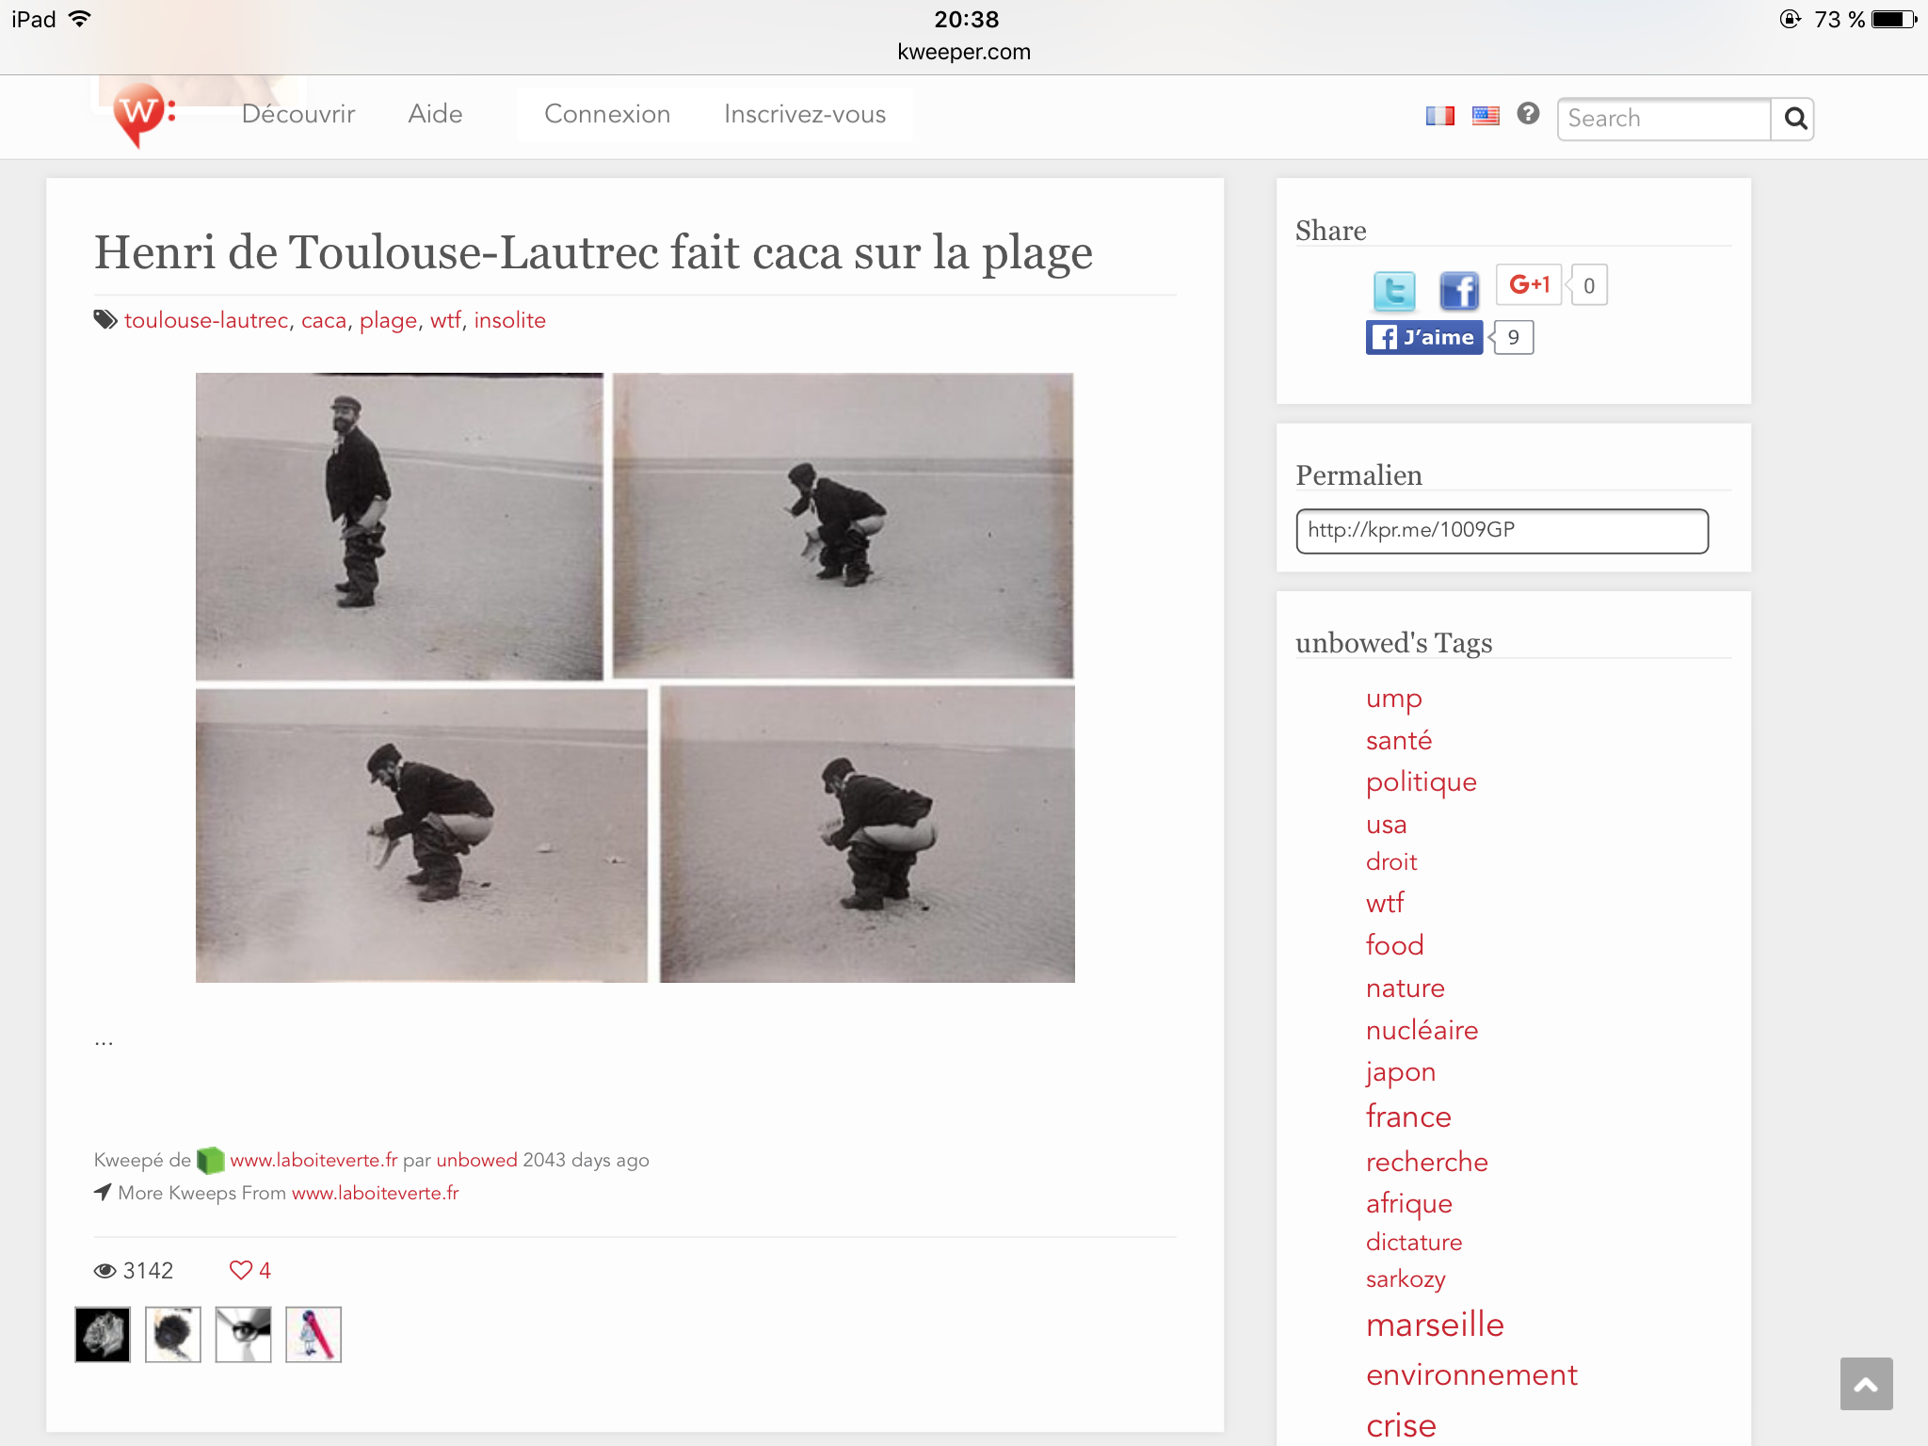
Task: Open More Kweeps From www.laboiteverte.fr
Action: (375, 1193)
